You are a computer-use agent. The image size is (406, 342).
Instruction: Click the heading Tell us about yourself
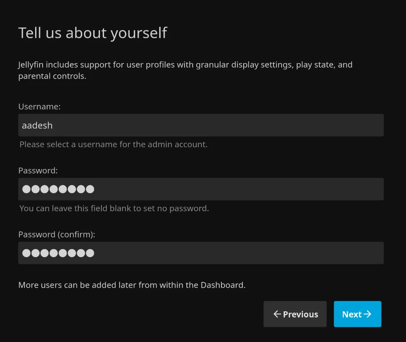(x=92, y=32)
